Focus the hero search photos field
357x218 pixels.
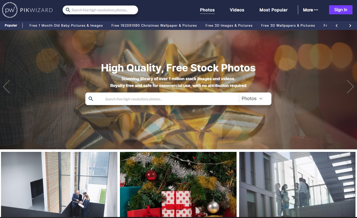171,99
